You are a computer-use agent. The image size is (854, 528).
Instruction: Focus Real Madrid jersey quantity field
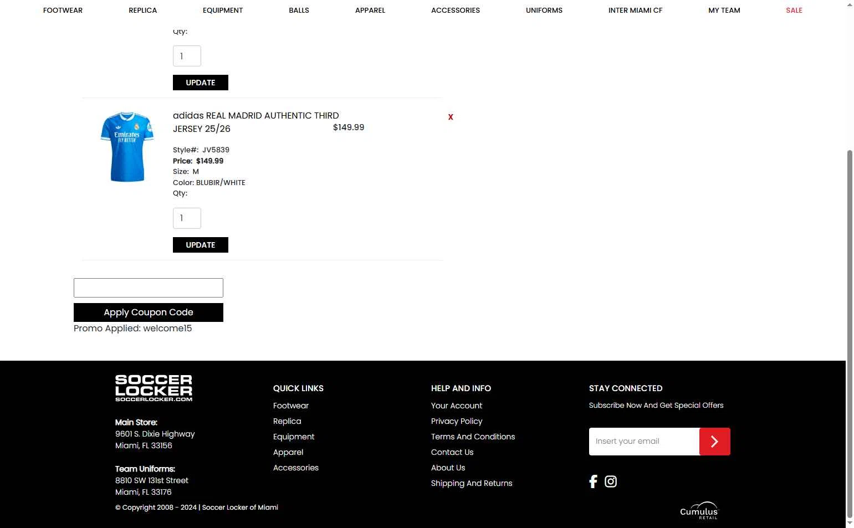click(x=187, y=218)
